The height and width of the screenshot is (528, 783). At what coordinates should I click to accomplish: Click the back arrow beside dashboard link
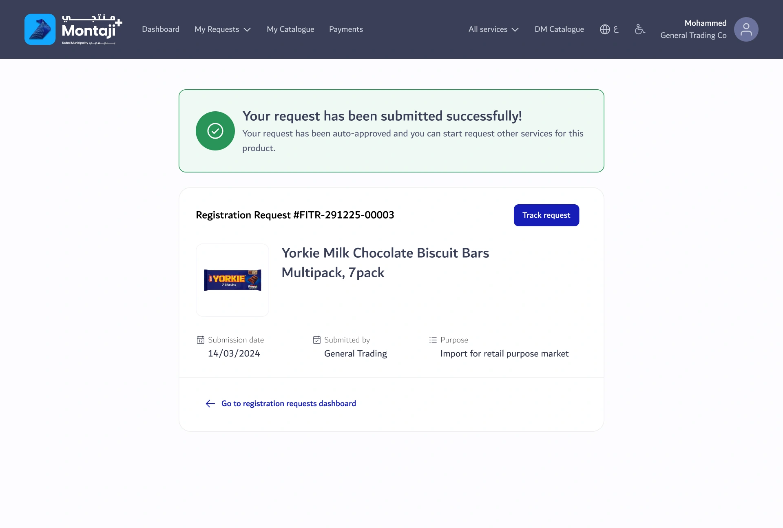coord(210,404)
